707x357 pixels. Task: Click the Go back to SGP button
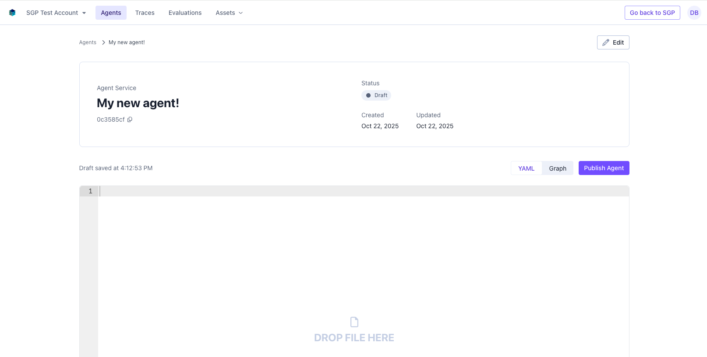point(652,13)
